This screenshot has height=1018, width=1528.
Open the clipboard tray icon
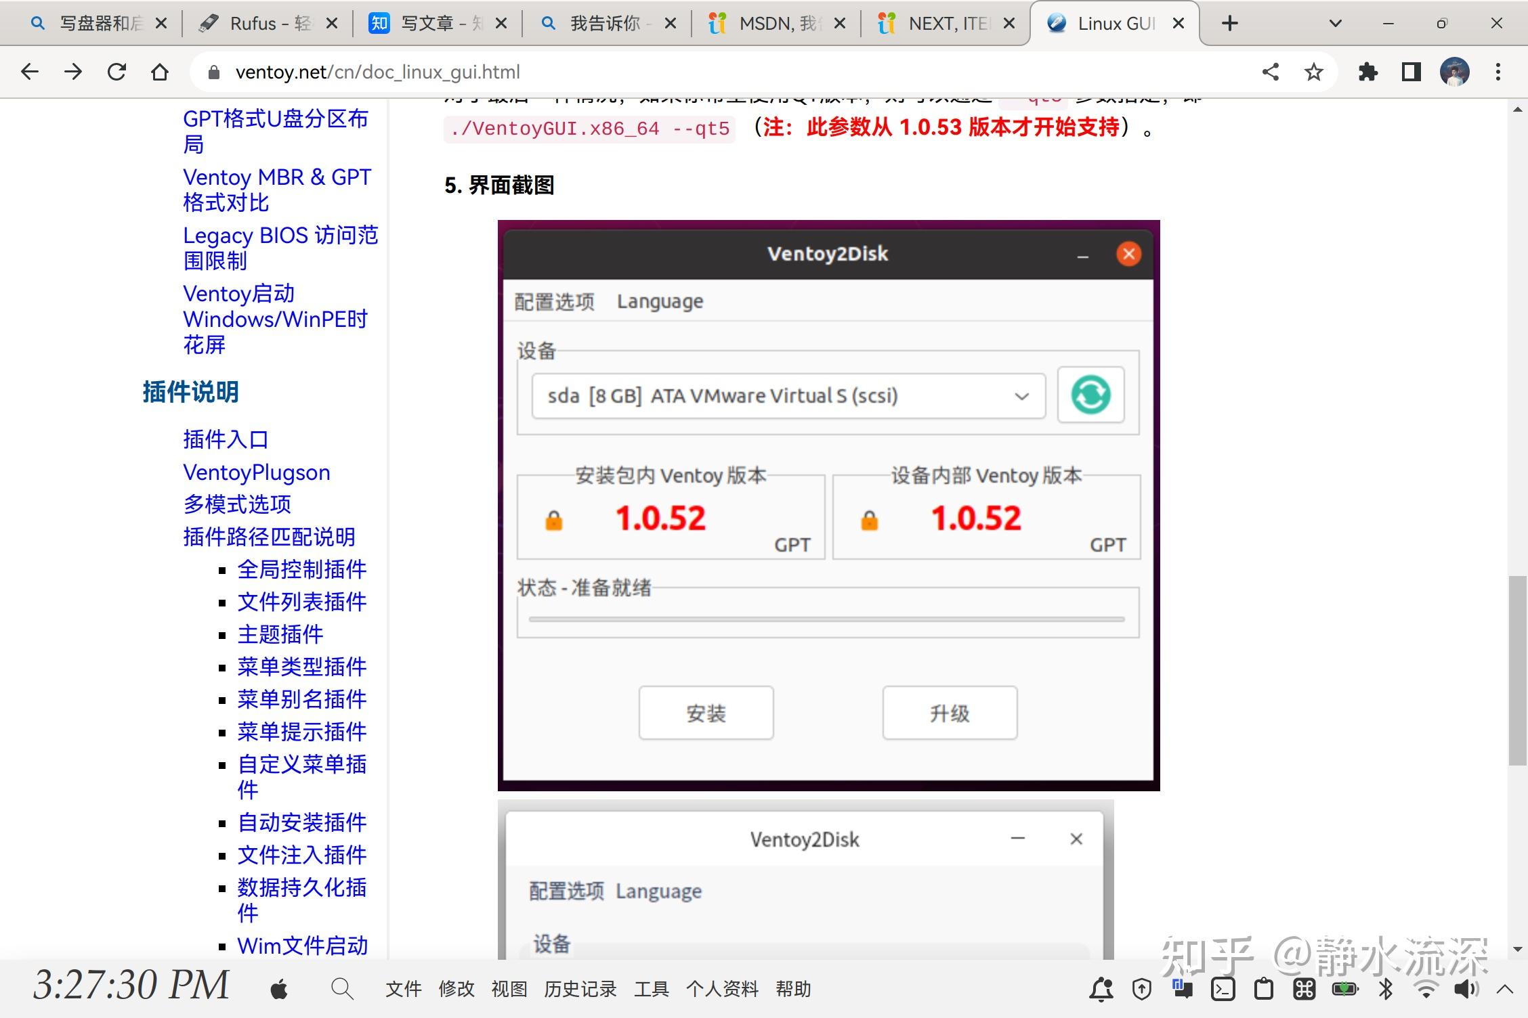1264,990
